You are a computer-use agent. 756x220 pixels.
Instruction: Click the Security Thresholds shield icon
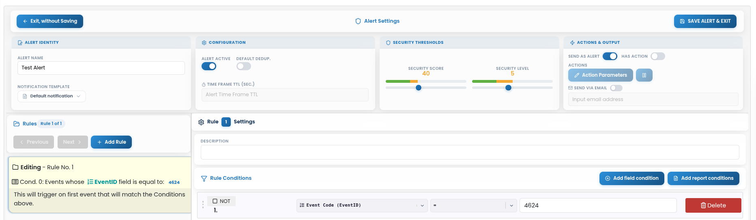coord(388,43)
